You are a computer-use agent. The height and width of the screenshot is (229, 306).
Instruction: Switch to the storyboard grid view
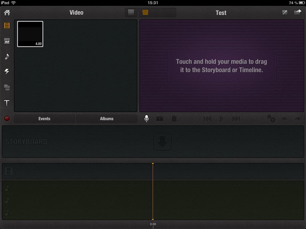click(x=131, y=13)
